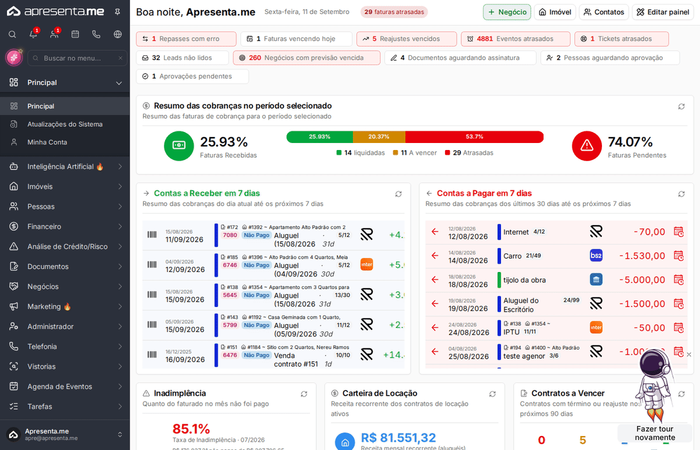
Task: Refresh Contas a Receber panel
Action: (x=398, y=194)
